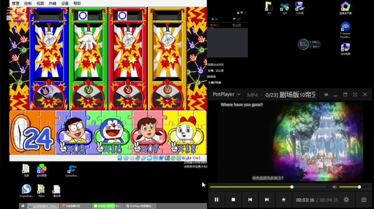Click the hard disk status icon in VirtualBox
Viewport: 374px width, 209px height.
tap(120, 158)
